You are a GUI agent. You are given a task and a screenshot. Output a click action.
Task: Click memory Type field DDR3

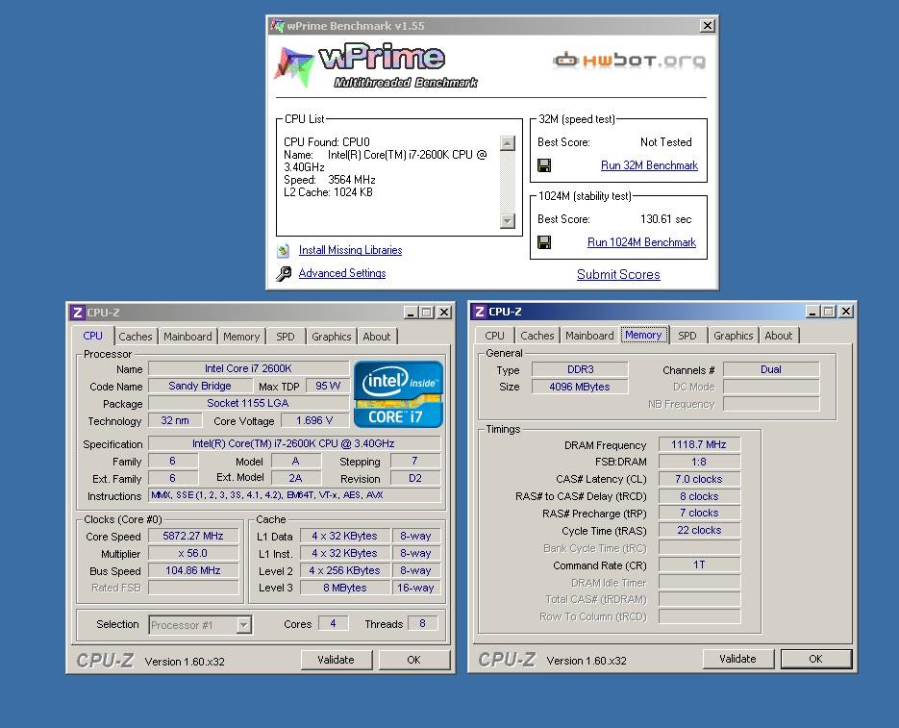[580, 369]
